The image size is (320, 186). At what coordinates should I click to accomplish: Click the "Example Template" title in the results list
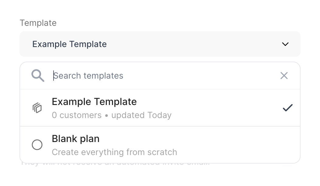pos(94,102)
